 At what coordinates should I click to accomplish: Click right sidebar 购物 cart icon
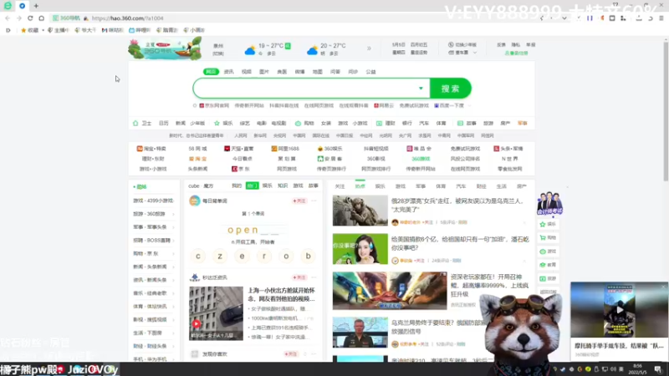tap(543, 238)
